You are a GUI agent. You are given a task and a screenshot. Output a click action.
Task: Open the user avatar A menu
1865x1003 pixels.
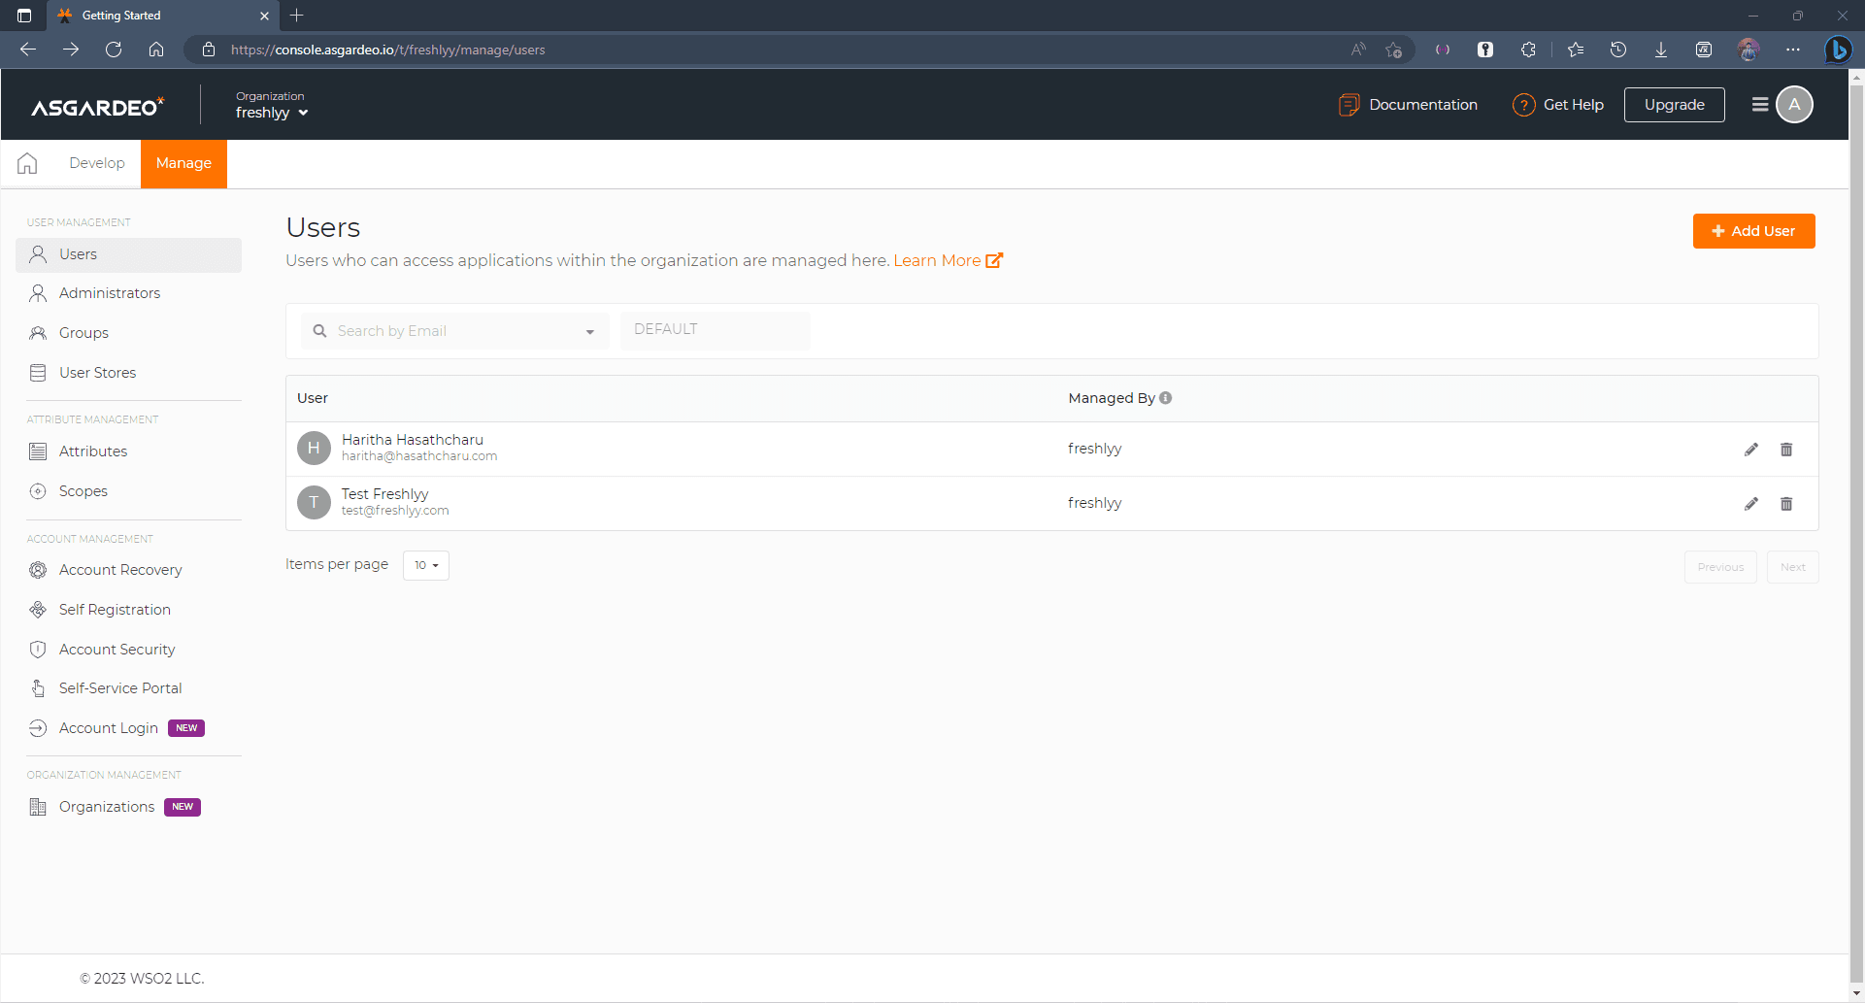pos(1794,105)
